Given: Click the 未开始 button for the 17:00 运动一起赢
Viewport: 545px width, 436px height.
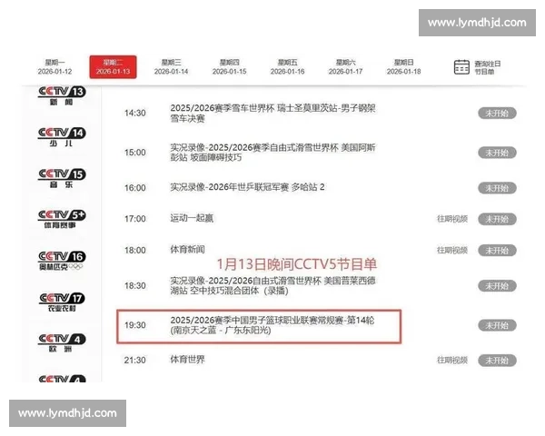Looking at the screenshot, I should pos(497,219).
